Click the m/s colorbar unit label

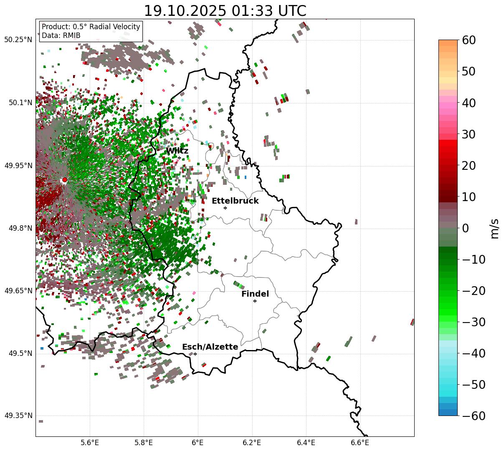coord(494,228)
